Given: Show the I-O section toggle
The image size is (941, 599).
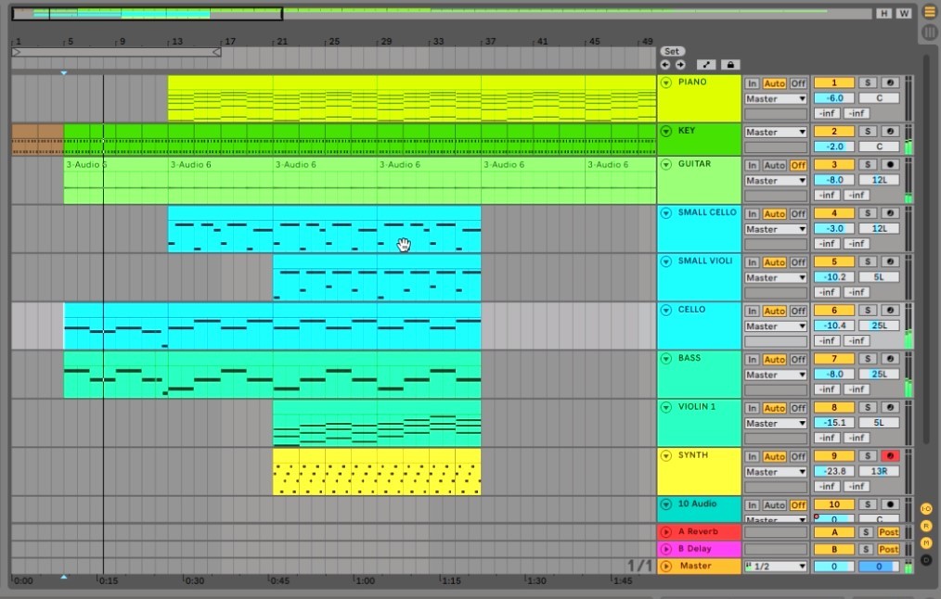Looking at the screenshot, I should [x=926, y=509].
